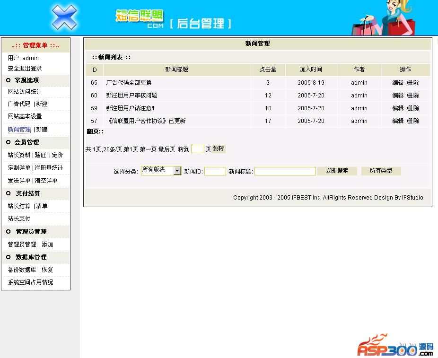
Task: Open 网站访问统计 menu item
Action: pyautogui.click(x=25, y=92)
